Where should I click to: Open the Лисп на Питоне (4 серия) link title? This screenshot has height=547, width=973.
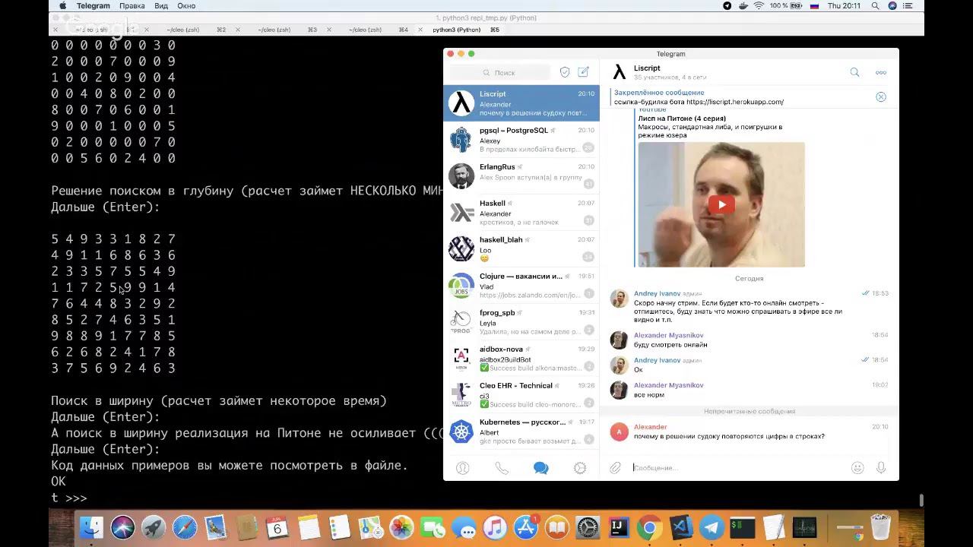tap(682, 119)
